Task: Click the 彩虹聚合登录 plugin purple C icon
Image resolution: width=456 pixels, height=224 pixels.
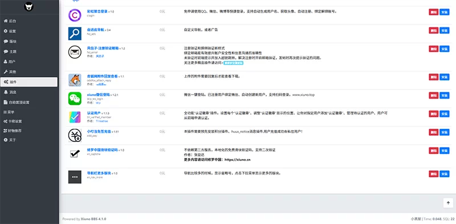Action: pyautogui.click(x=75, y=15)
